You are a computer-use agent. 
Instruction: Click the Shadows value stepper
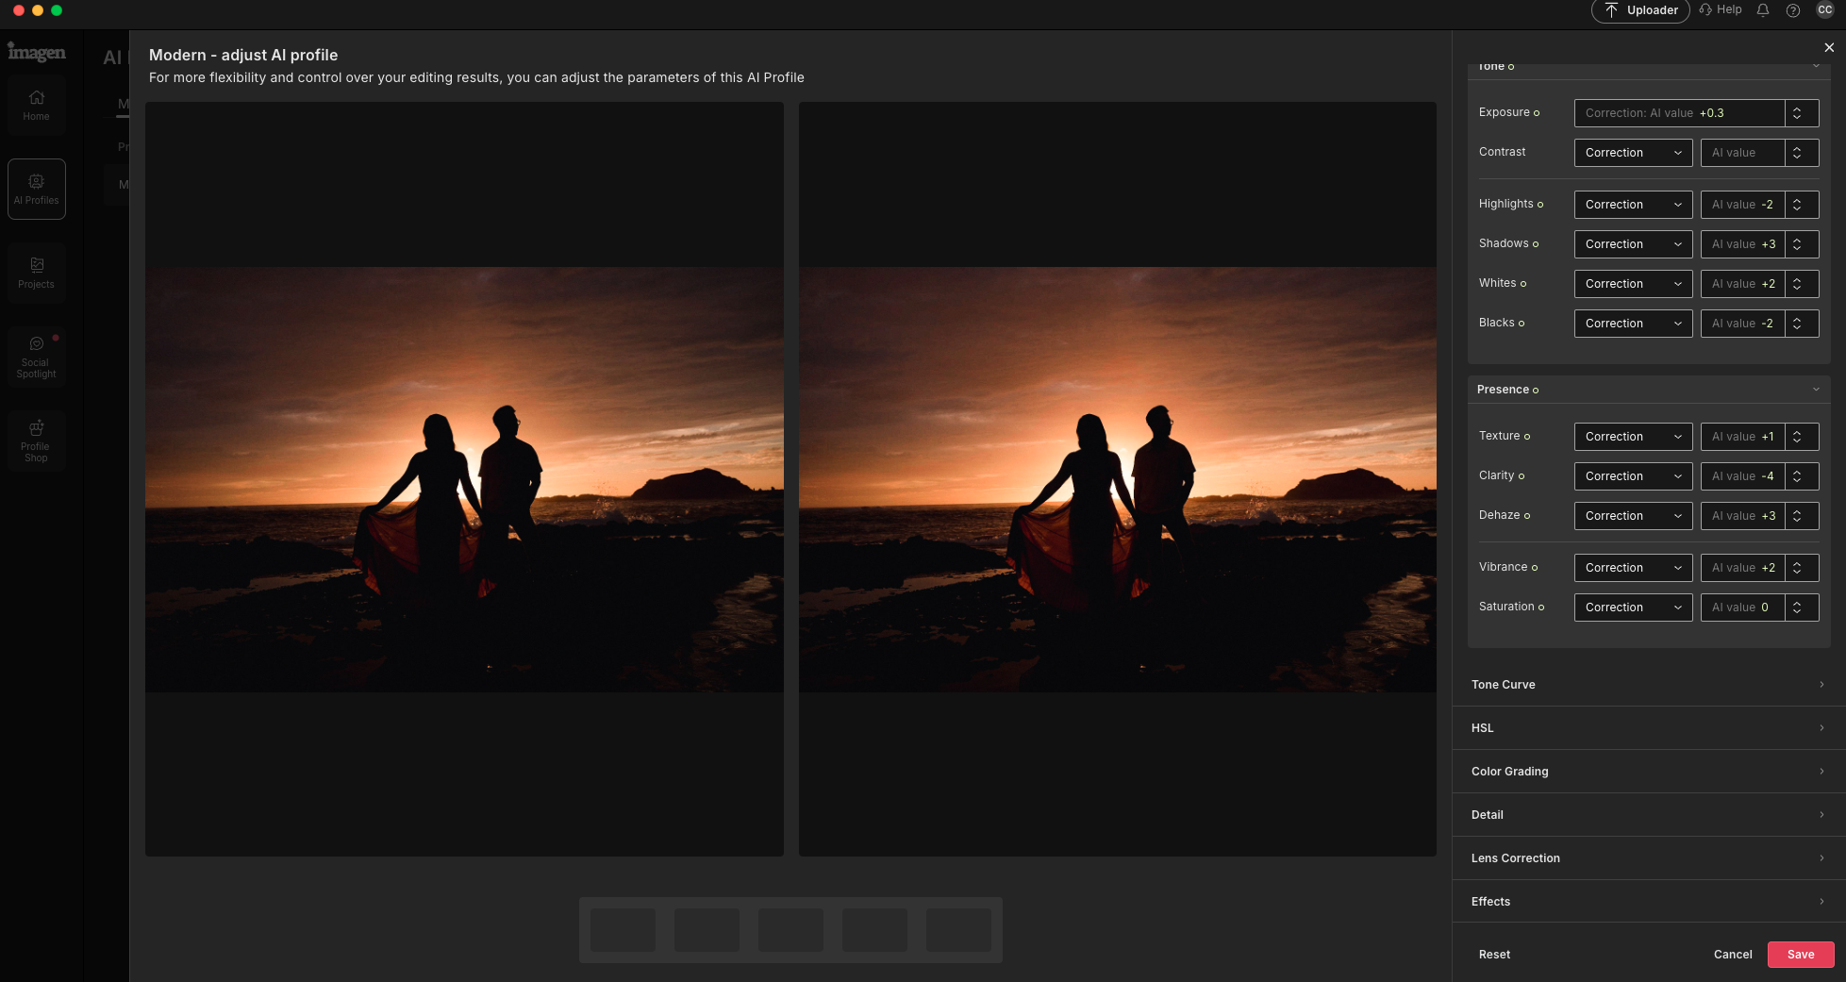point(1798,244)
